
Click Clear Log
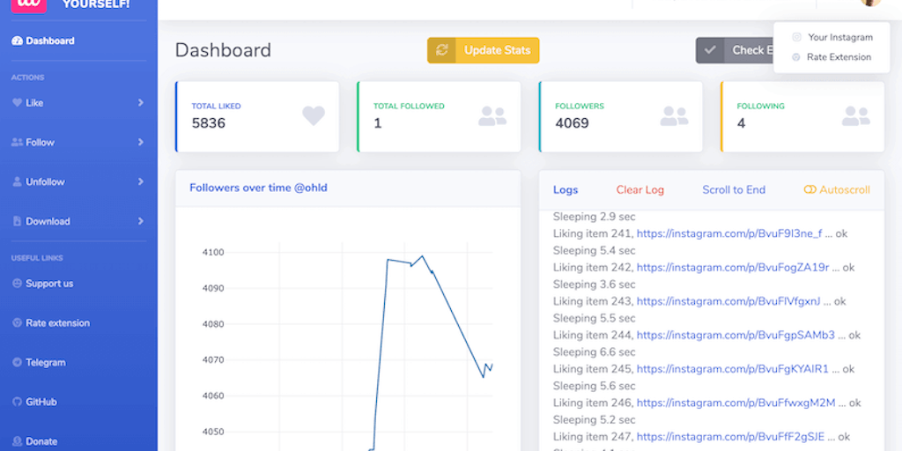[x=640, y=190]
